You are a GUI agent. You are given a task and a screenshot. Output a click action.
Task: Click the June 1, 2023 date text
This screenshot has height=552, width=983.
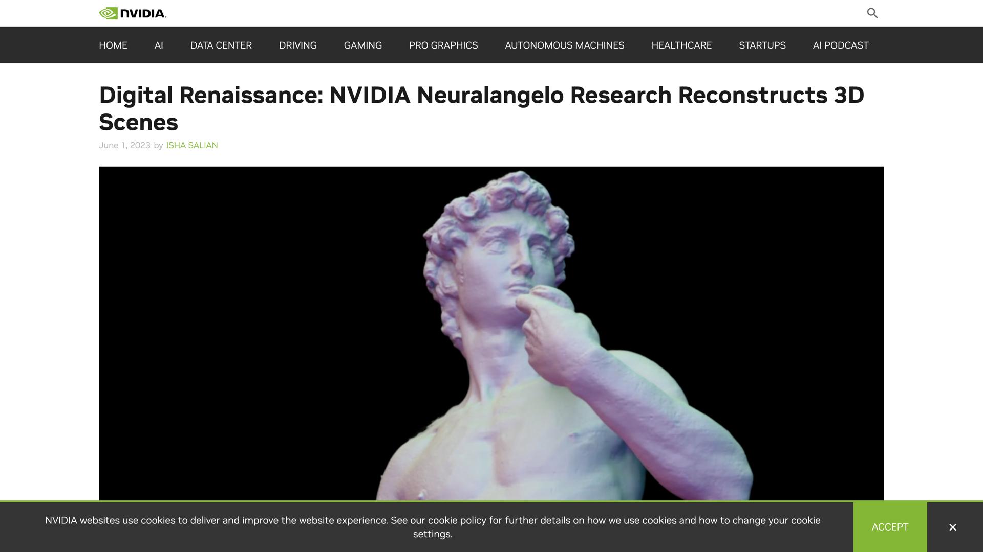coord(123,145)
